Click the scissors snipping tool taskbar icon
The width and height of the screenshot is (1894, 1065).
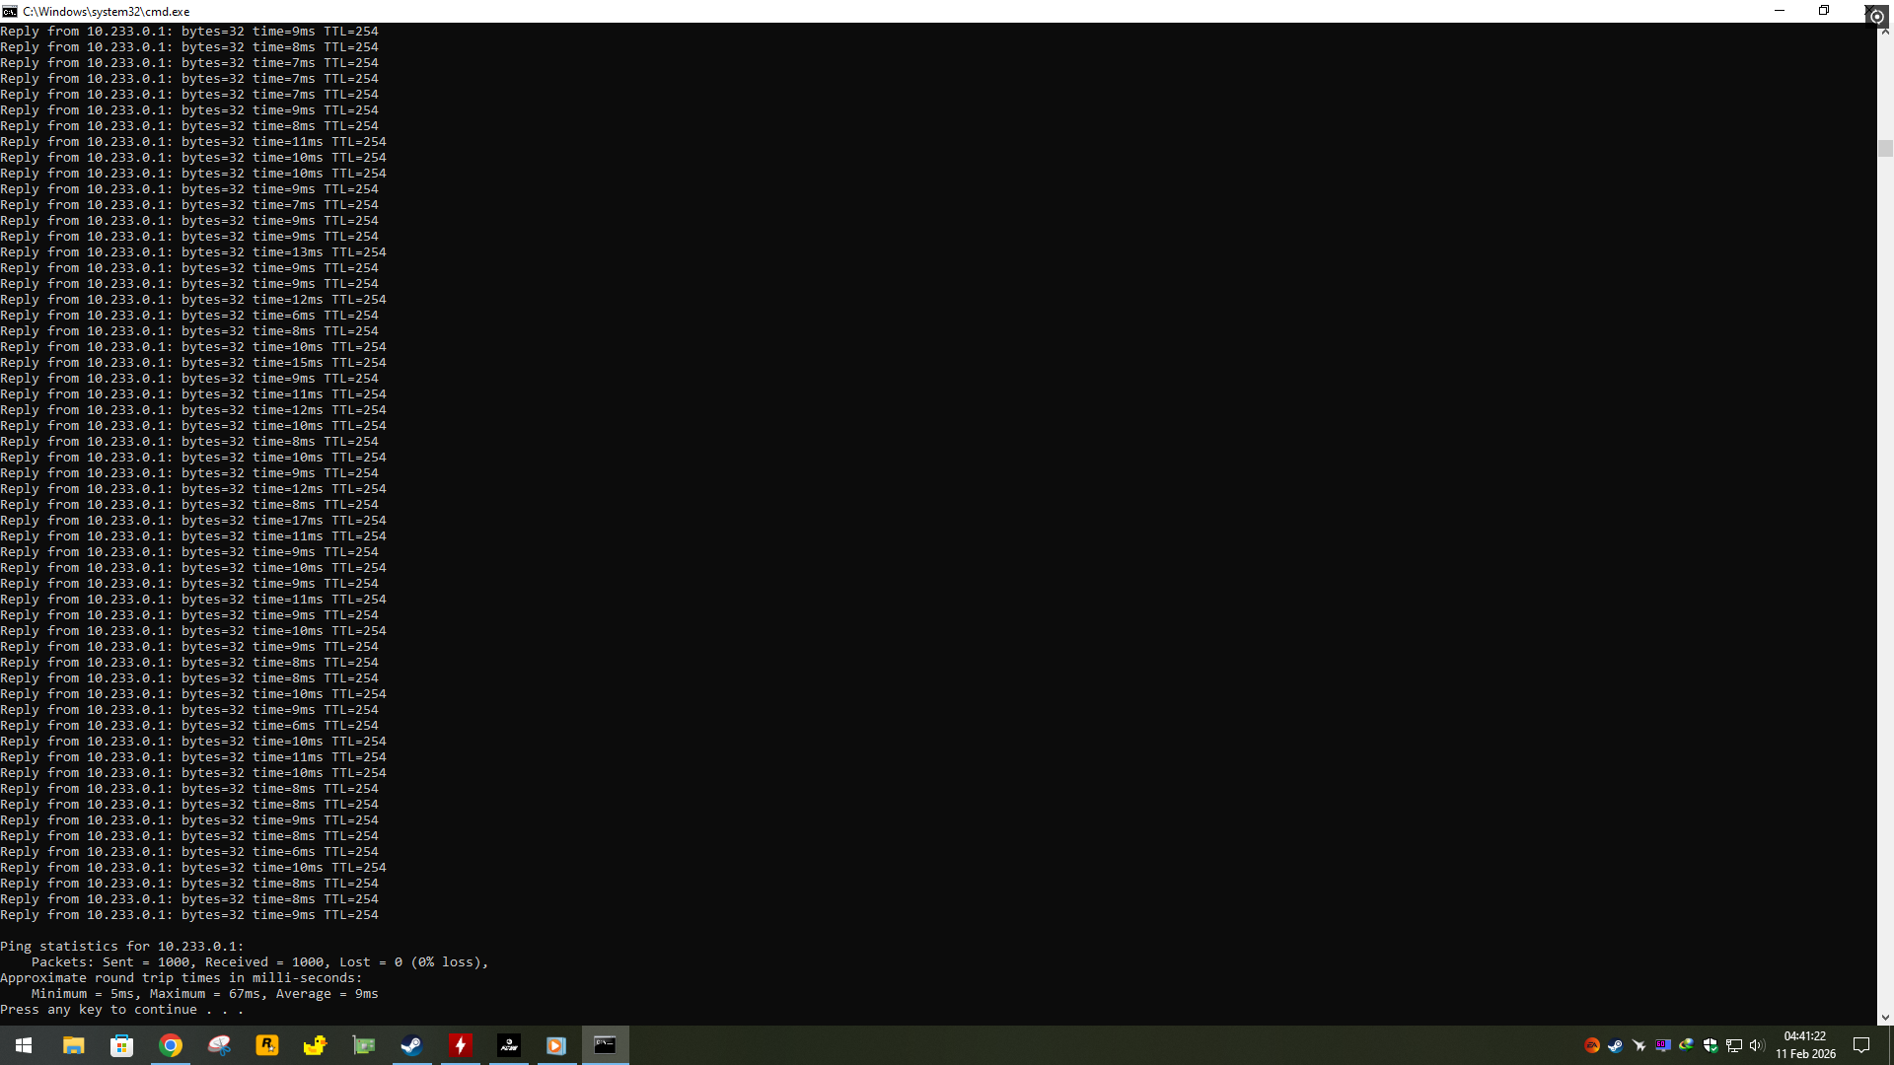[219, 1045]
